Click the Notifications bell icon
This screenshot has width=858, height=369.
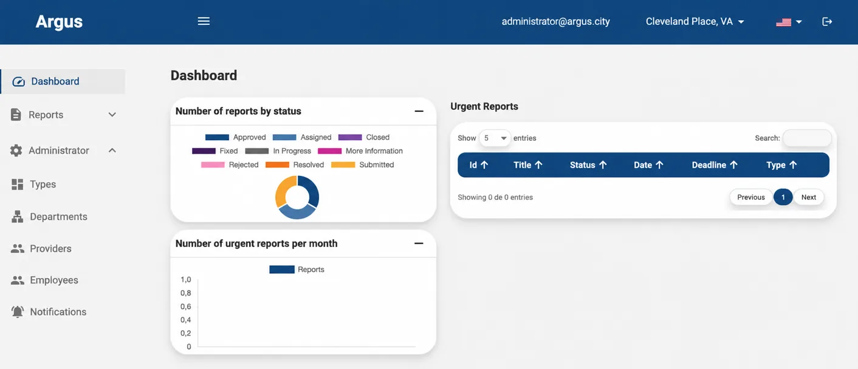18,312
